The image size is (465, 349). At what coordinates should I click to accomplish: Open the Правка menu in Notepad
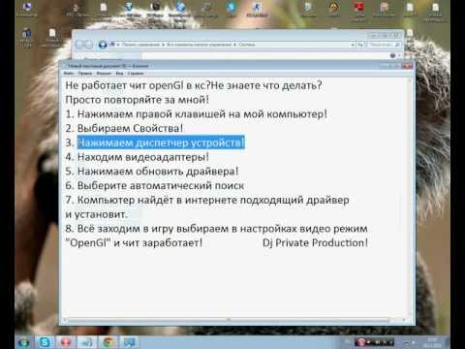click(85, 74)
